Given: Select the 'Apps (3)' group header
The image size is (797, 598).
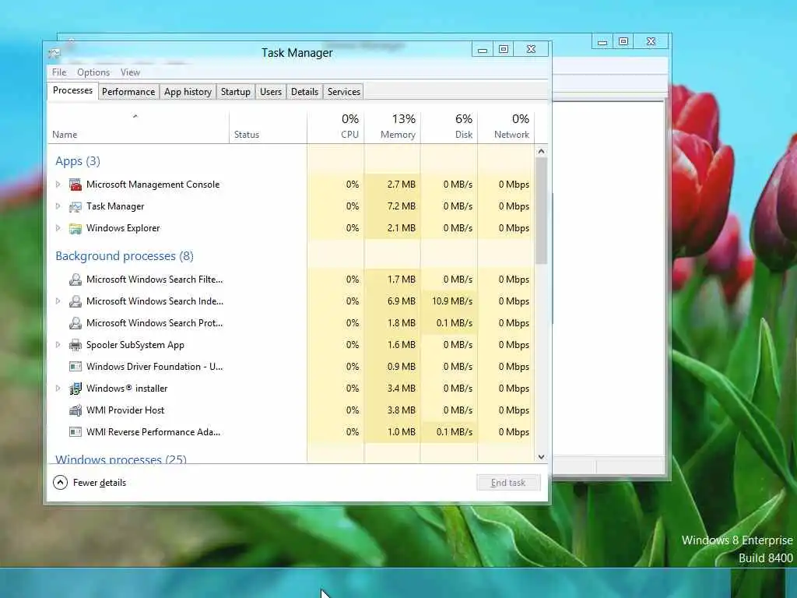Looking at the screenshot, I should 78,161.
